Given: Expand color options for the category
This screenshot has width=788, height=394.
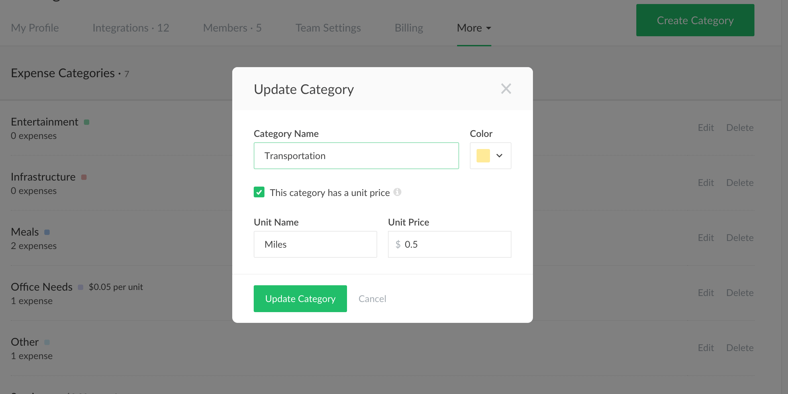Looking at the screenshot, I should tap(491, 155).
